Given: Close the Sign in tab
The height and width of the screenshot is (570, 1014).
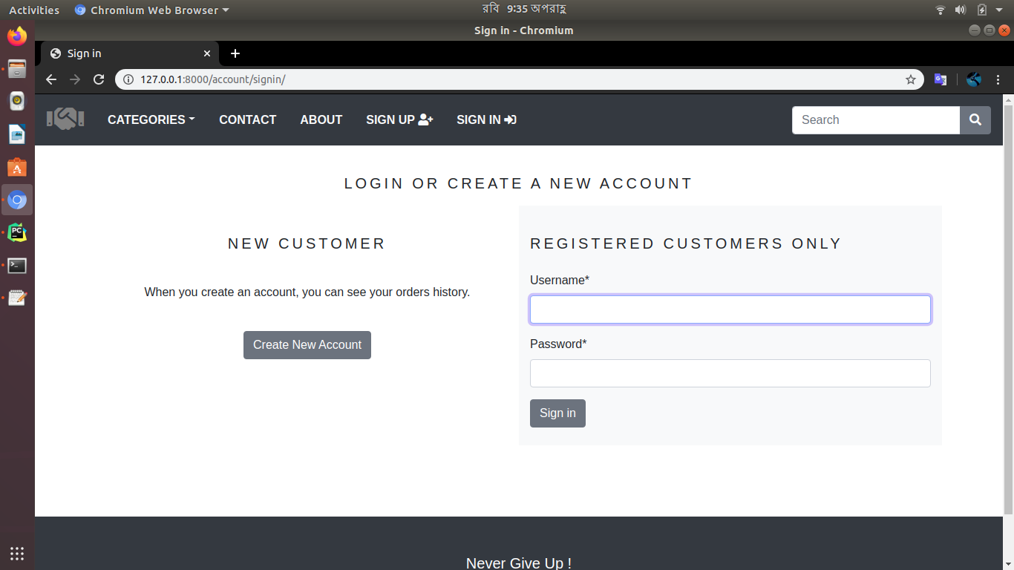Looking at the screenshot, I should tap(207, 53).
